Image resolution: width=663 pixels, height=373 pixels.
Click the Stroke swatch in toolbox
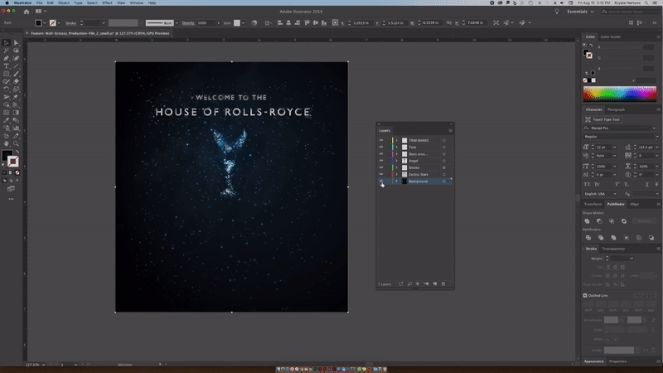pos(13,161)
